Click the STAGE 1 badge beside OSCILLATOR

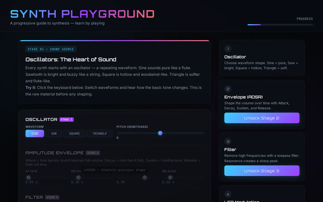(x=67, y=119)
